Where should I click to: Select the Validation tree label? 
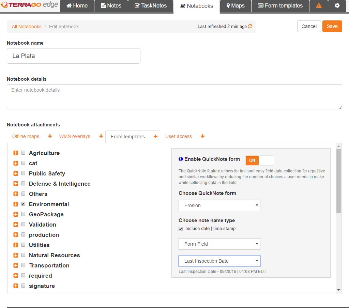(x=43, y=225)
